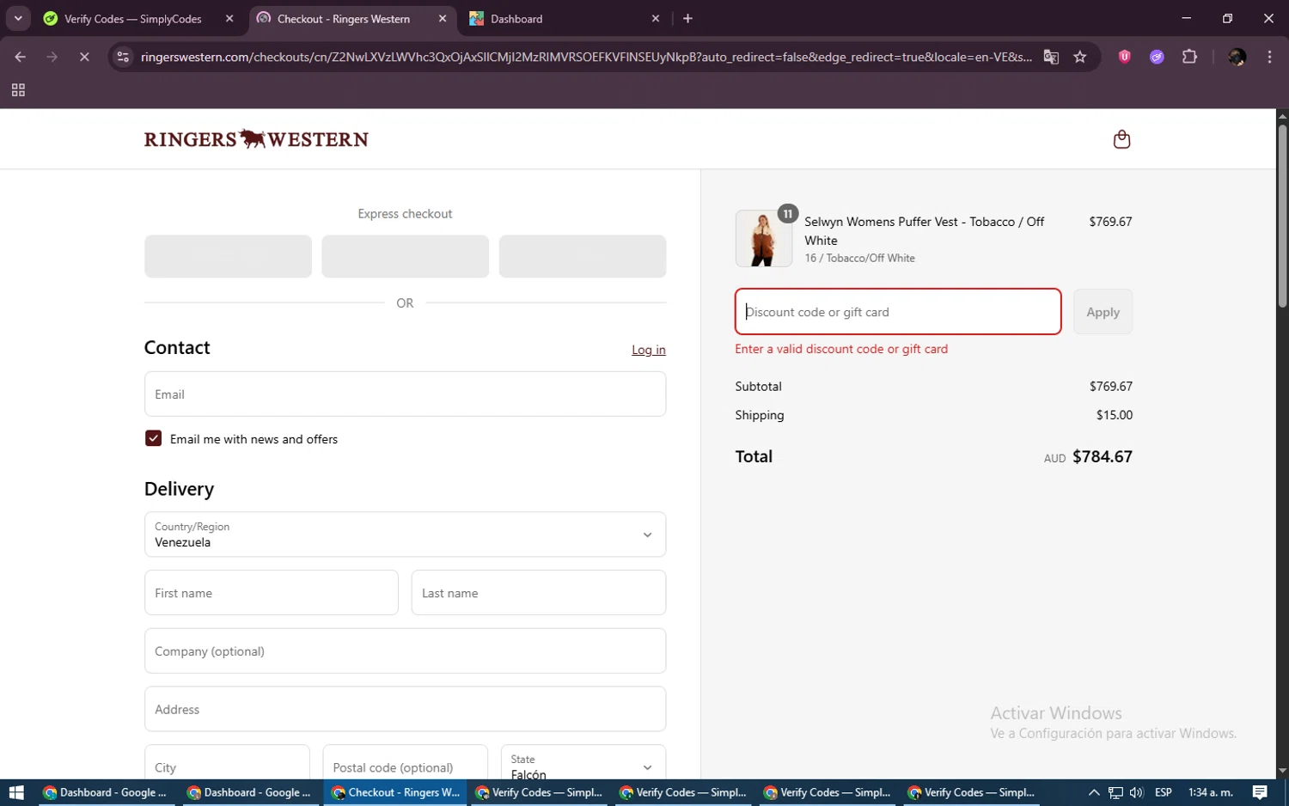Click the Subtotal label
Image resolution: width=1289 pixels, height=806 pixels.
click(x=758, y=387)
